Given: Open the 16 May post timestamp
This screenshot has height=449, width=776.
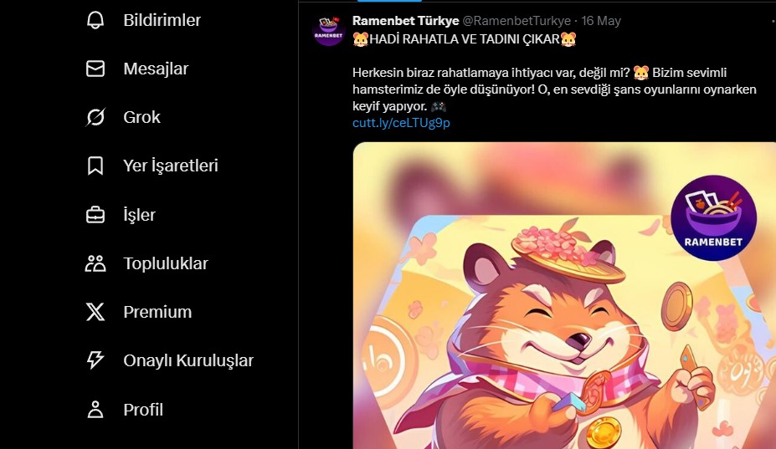Looking at the screenshot, I should pyautogui.click(x=601, y=21).
